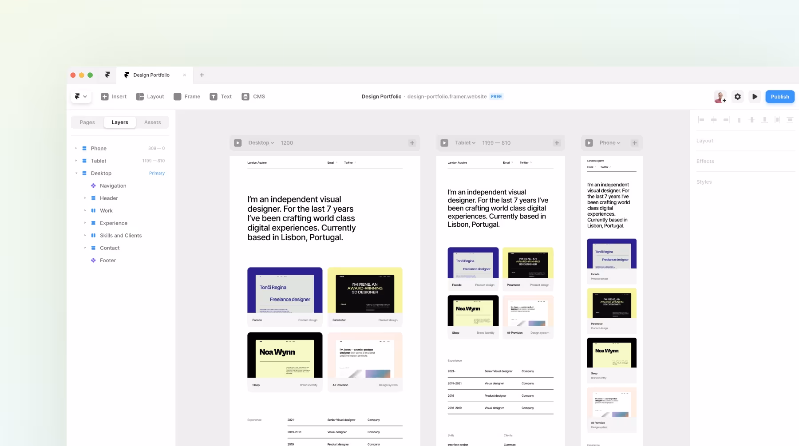
Task: Switch to the Assets tab
Action: pos(152,122)
